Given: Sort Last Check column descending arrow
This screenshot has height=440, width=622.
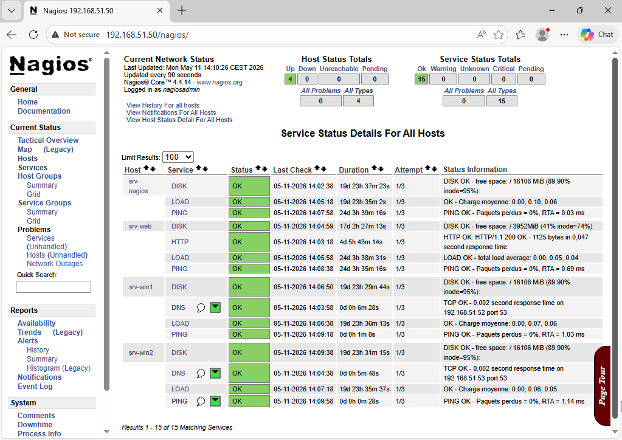Looking at the screenshot, I should click(323, 169).
